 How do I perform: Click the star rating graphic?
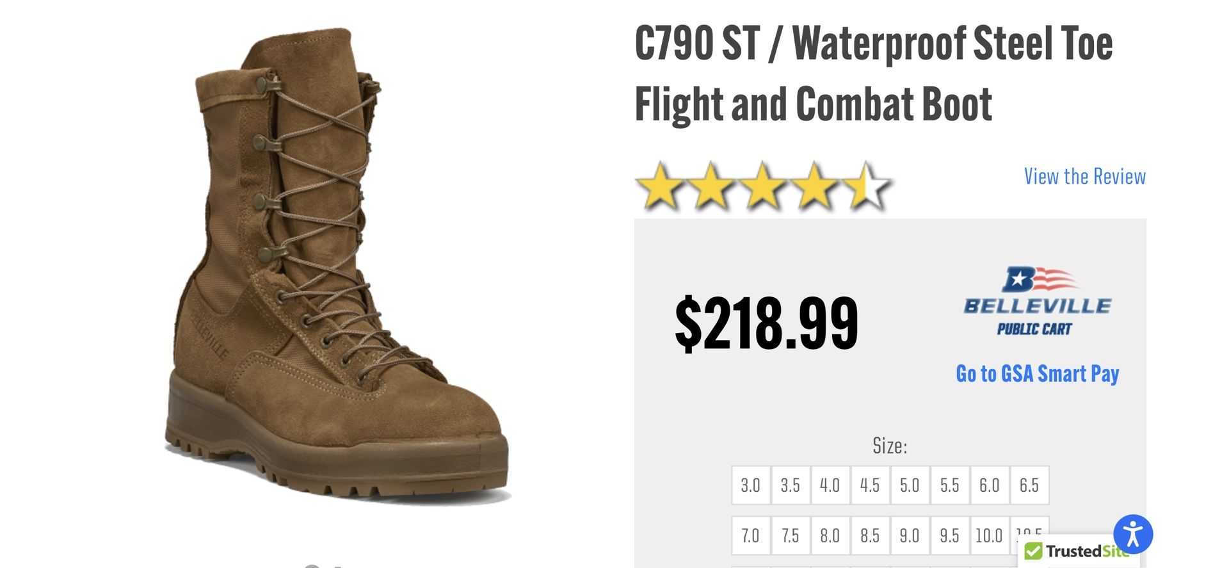(x=763, y=186)
